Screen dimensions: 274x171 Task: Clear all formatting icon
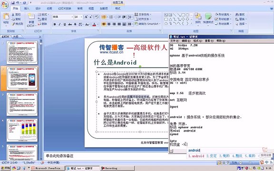(97, 17)
